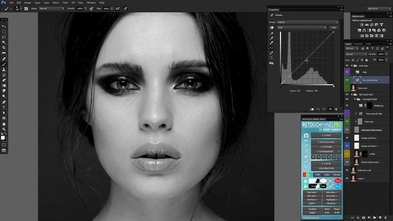The height and width of the screenshot is (221, 393).
Task: Select the Eraser tool
Action: point(4,80)
